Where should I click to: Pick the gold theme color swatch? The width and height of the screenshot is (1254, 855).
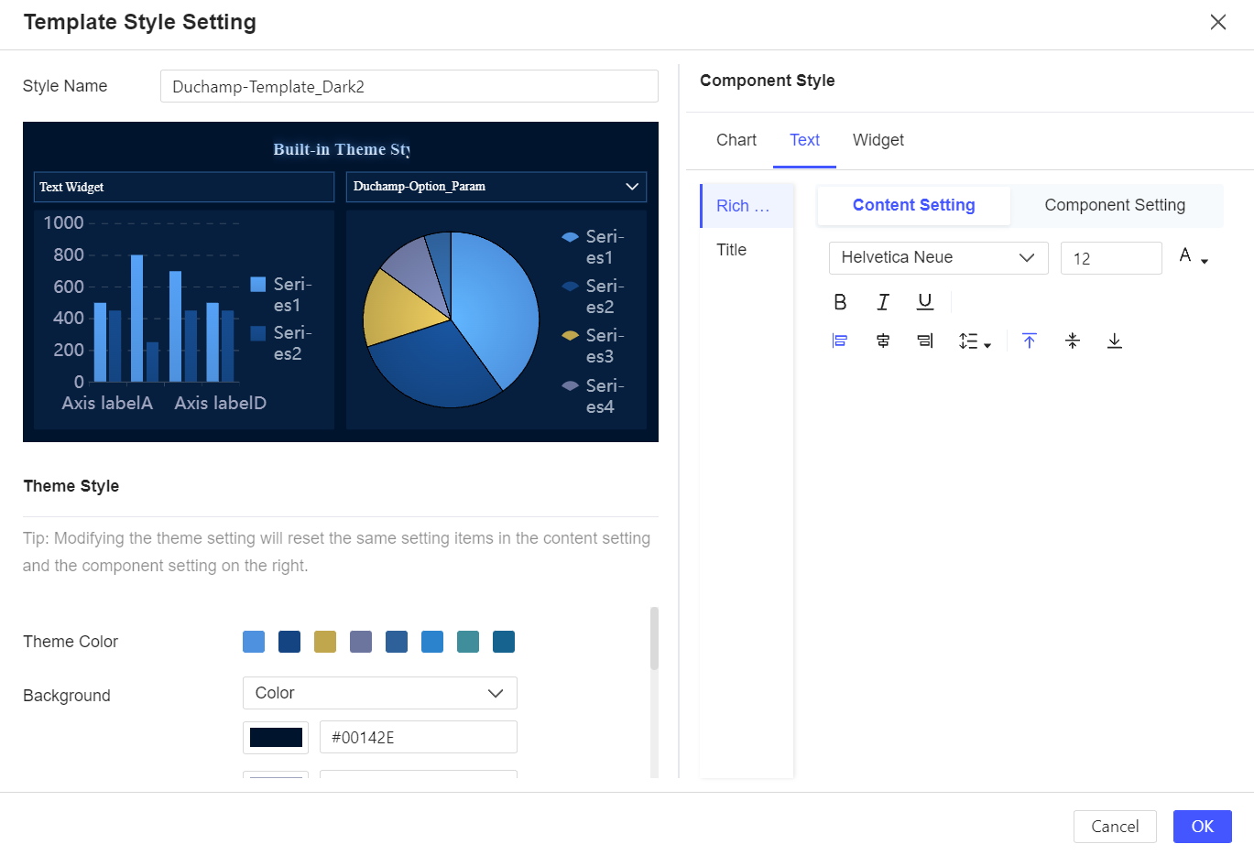(325, 642)
